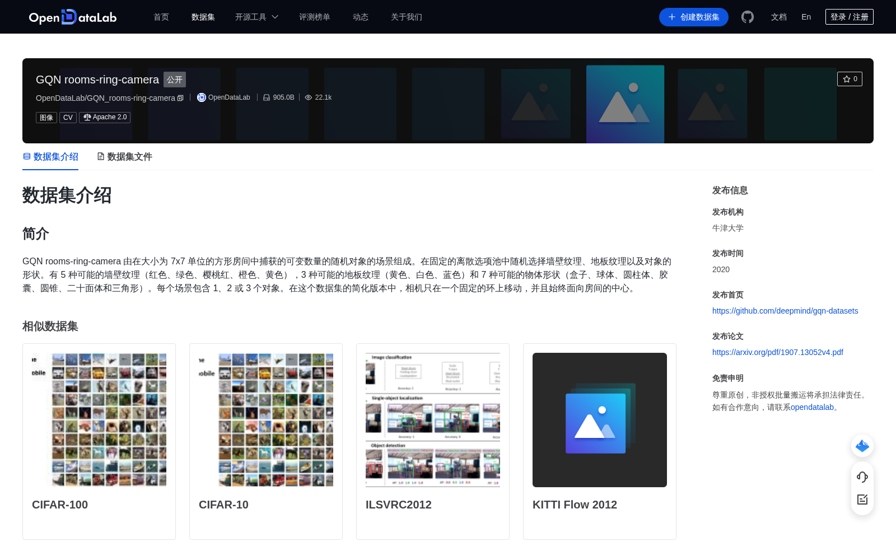The height and width of the screenshot is (560, 896).
Task: Go to 首页 in the navbar
Action: point(161,17)
